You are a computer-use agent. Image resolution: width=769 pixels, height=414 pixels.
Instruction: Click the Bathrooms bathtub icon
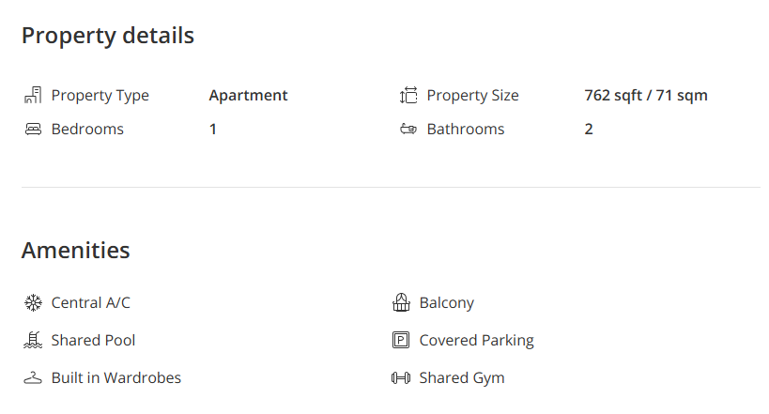408,129
